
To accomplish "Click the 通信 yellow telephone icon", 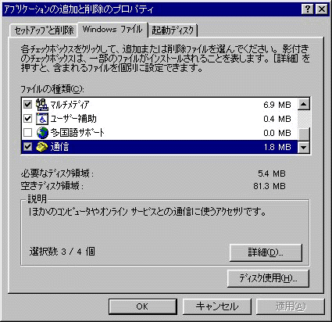I will [x=42, y=147].
